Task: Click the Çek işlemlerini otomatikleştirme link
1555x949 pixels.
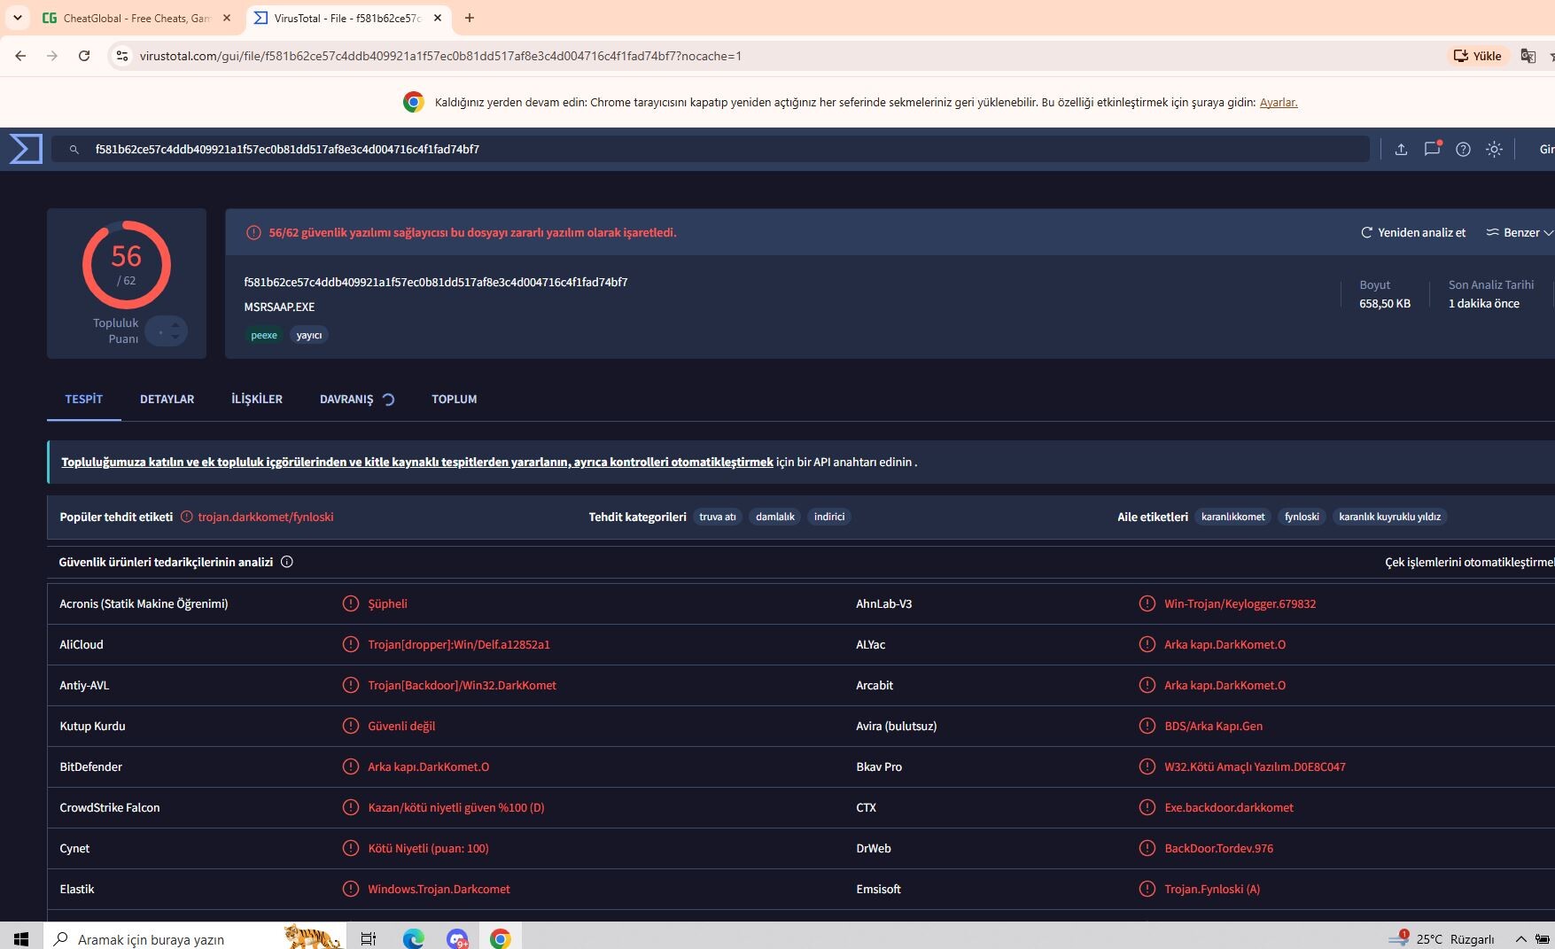Action: tap(1469, 562)
